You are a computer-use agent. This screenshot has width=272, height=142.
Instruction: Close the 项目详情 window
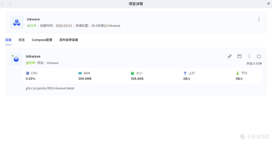(268, 4)
